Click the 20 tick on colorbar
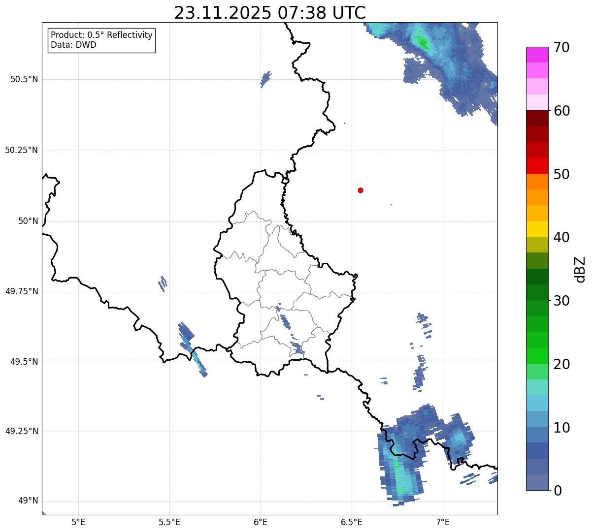This screenshot has height=532, width=592. click(561, 364)
